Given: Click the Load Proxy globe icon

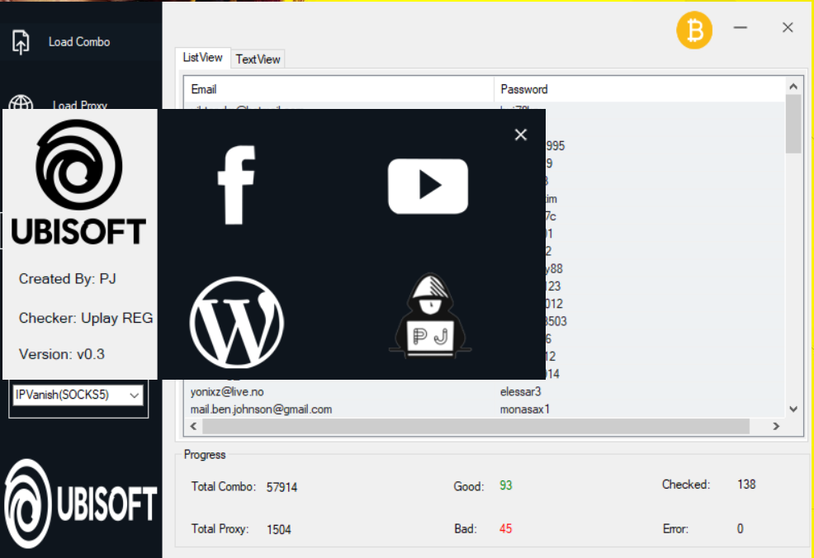Looking at the screenshot, I should pos(21,102).
